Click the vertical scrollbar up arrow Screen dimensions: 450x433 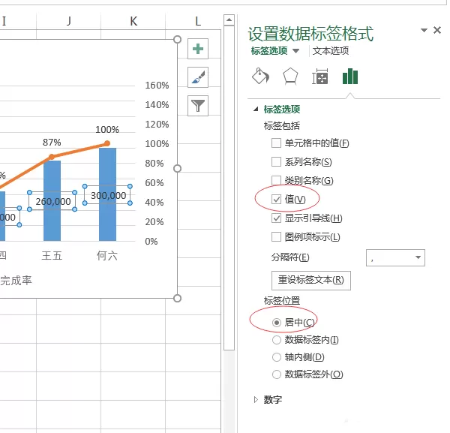pos(229,20)
